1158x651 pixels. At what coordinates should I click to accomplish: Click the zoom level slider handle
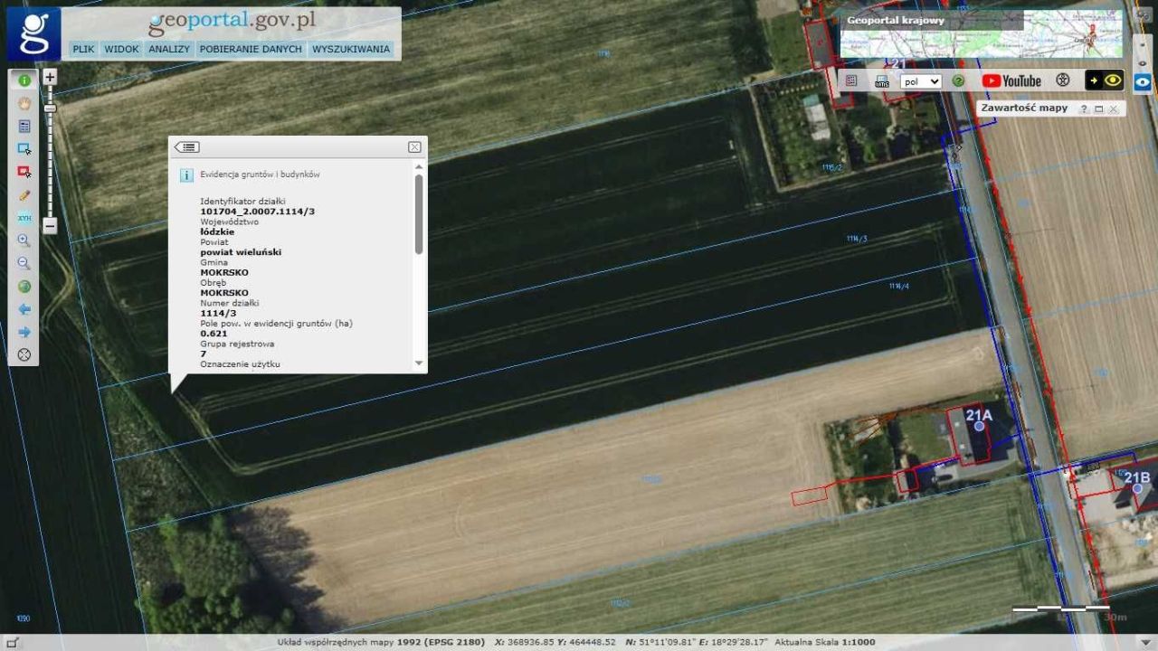pos(50,108)
